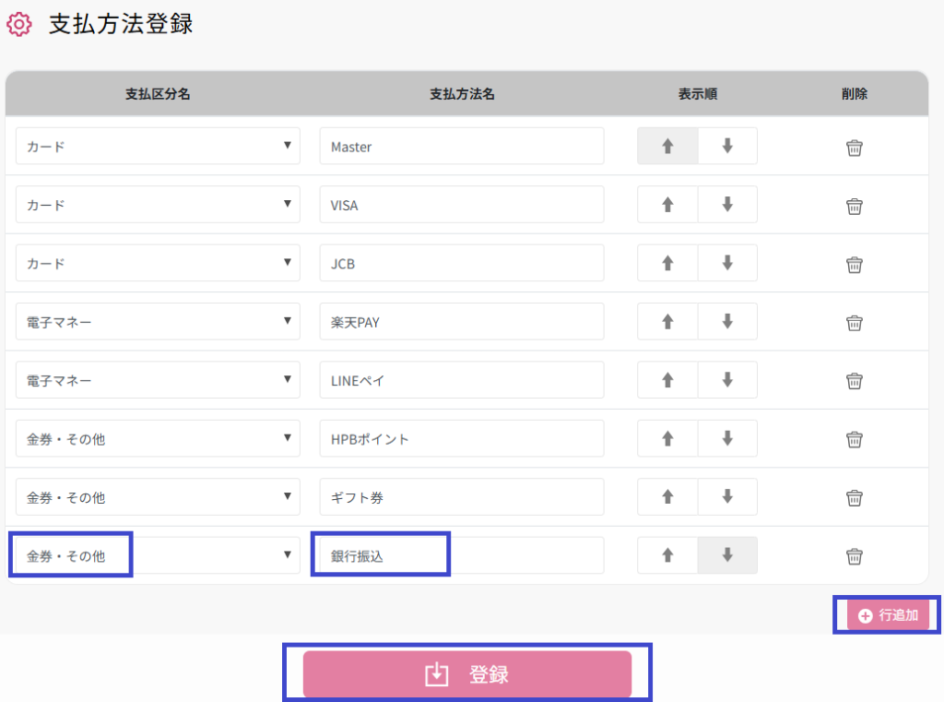The height and width of the screenshot is (702, 944).
Task: Move Master down in display order
Action: pos(727,146)
